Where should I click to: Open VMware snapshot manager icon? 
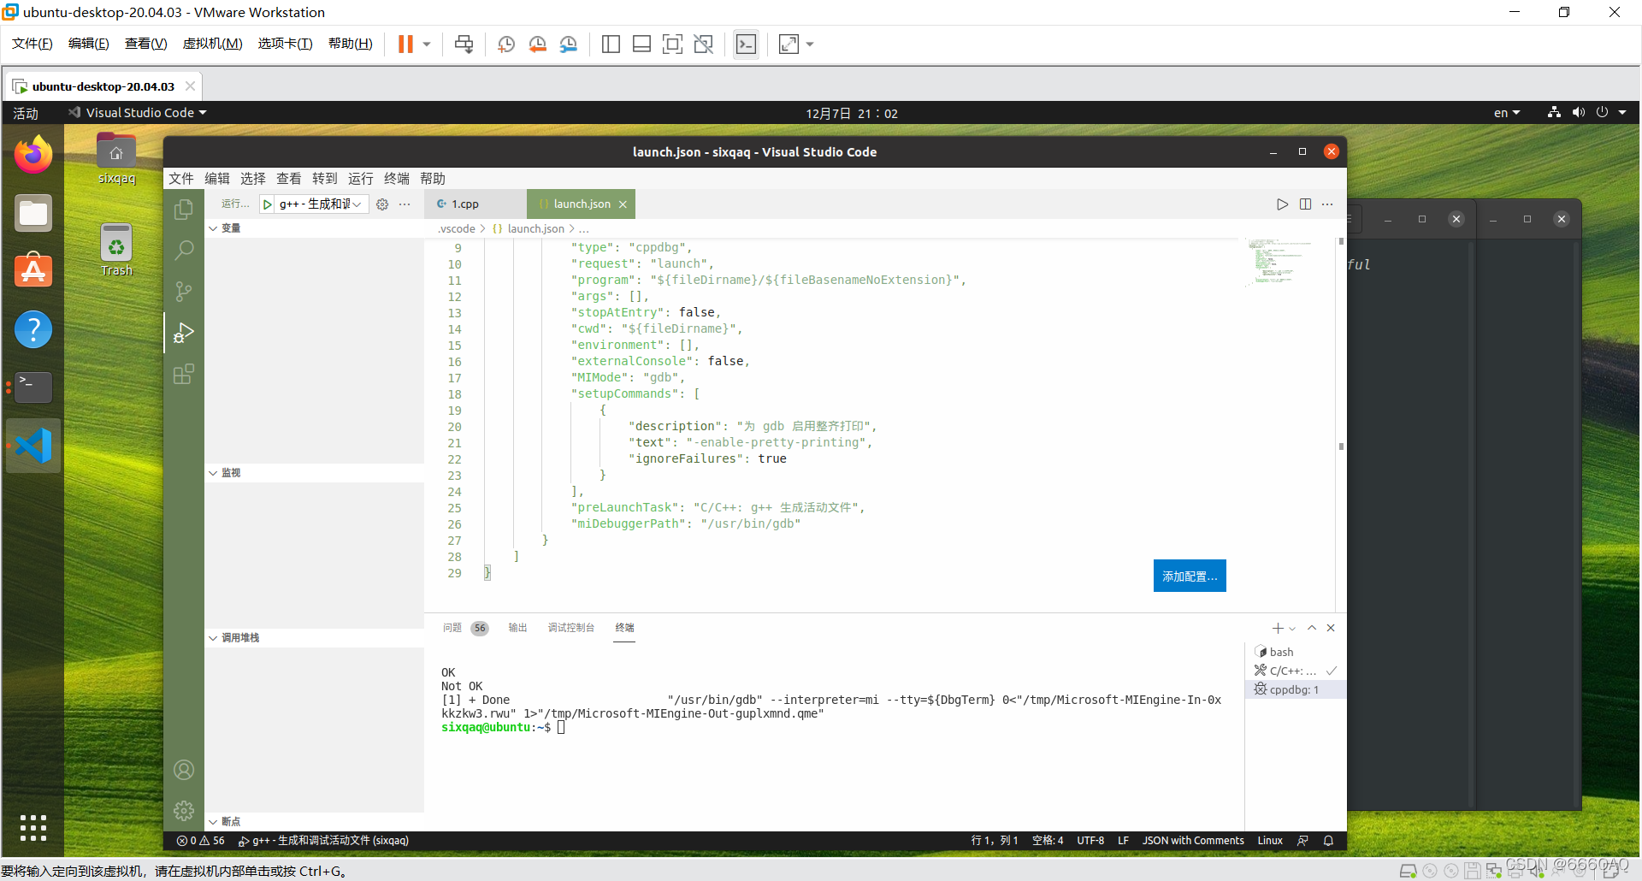pos(569,44)
